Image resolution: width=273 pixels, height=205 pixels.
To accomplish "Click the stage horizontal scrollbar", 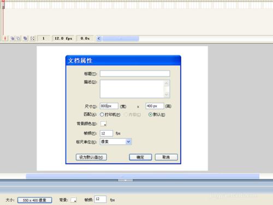I will pyautogui.click(x=143, y=176).
